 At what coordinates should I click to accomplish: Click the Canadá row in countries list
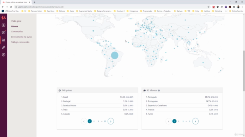coord(97,114)
